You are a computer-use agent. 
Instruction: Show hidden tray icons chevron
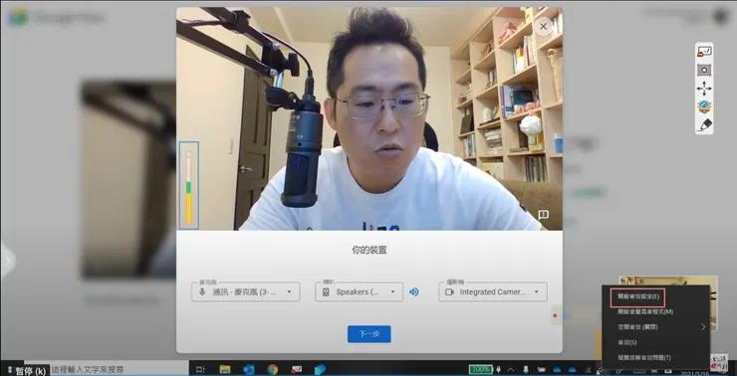[511, 369]
